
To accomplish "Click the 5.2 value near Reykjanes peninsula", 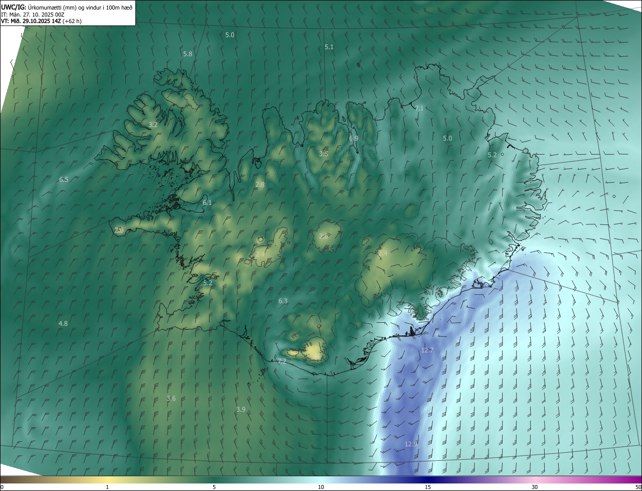I will click(208, 283).
